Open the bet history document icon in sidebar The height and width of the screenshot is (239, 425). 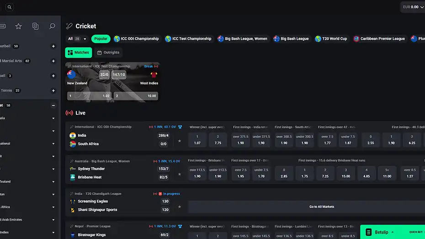(x=36, y=27)
